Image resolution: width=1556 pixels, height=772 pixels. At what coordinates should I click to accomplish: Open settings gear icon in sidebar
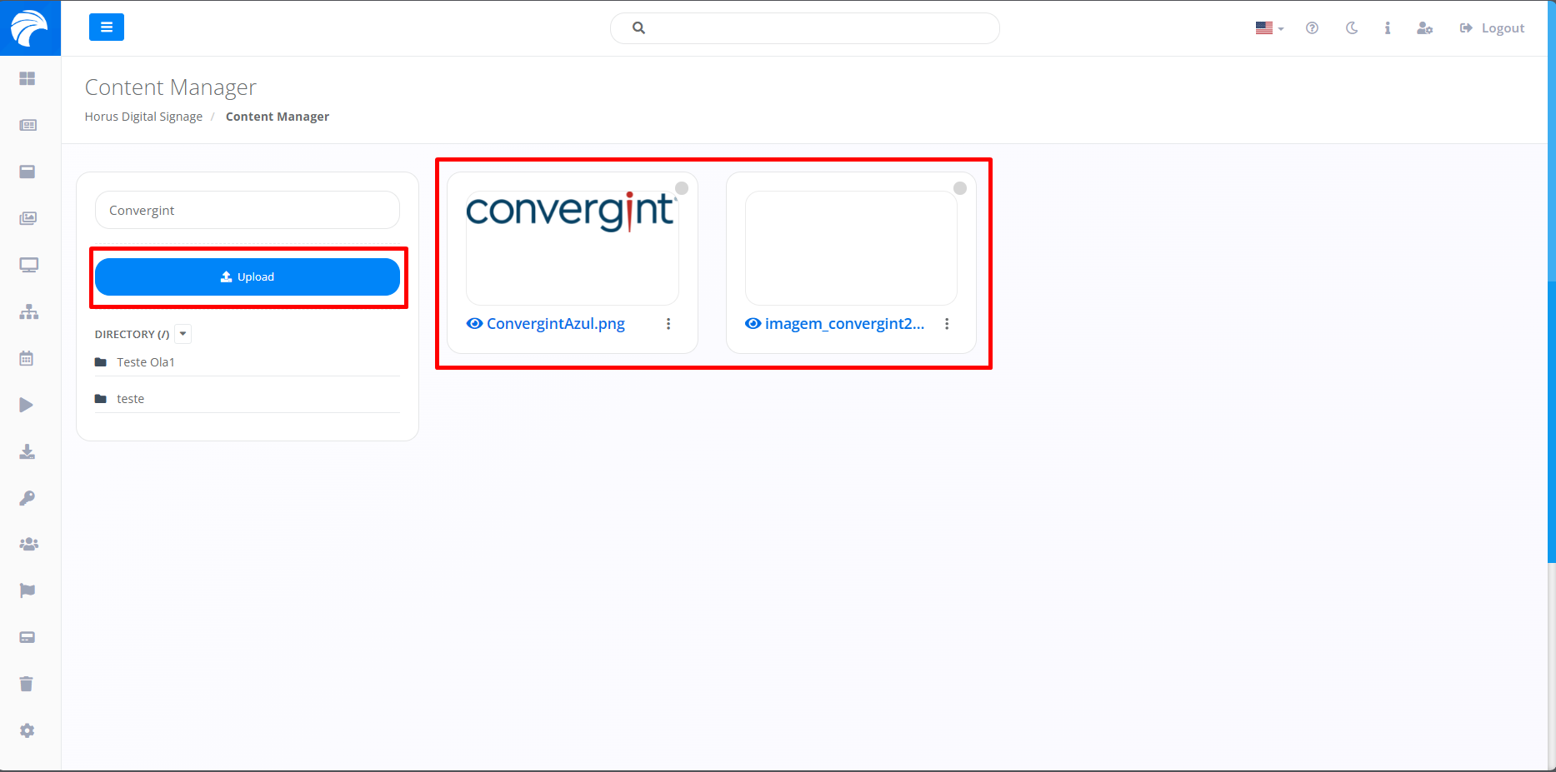tap(27, 730)
